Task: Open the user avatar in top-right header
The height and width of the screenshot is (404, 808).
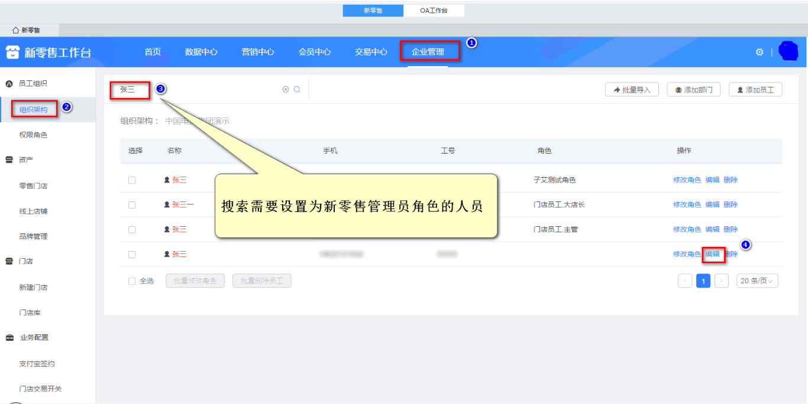Action: tap(788, 51)
